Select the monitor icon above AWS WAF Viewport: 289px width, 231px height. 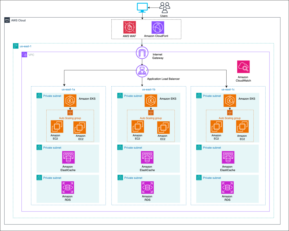(x=143, y=7)
